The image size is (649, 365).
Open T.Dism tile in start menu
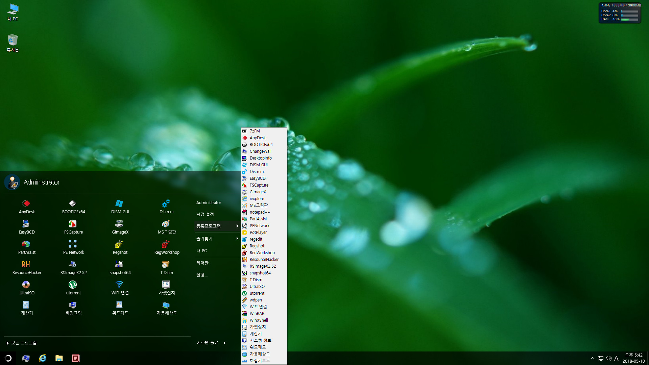(x=167, y=268)
